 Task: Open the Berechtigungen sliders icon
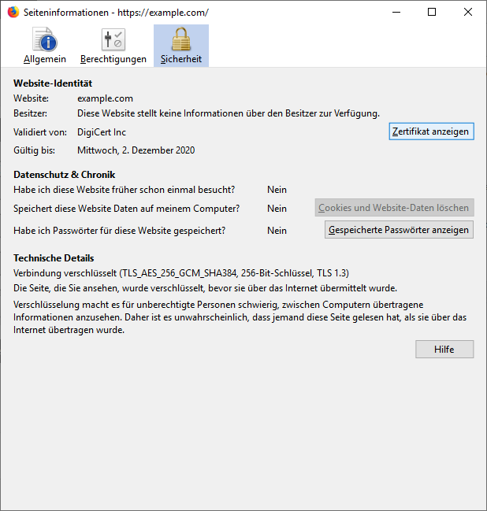[x=113, y=39]
